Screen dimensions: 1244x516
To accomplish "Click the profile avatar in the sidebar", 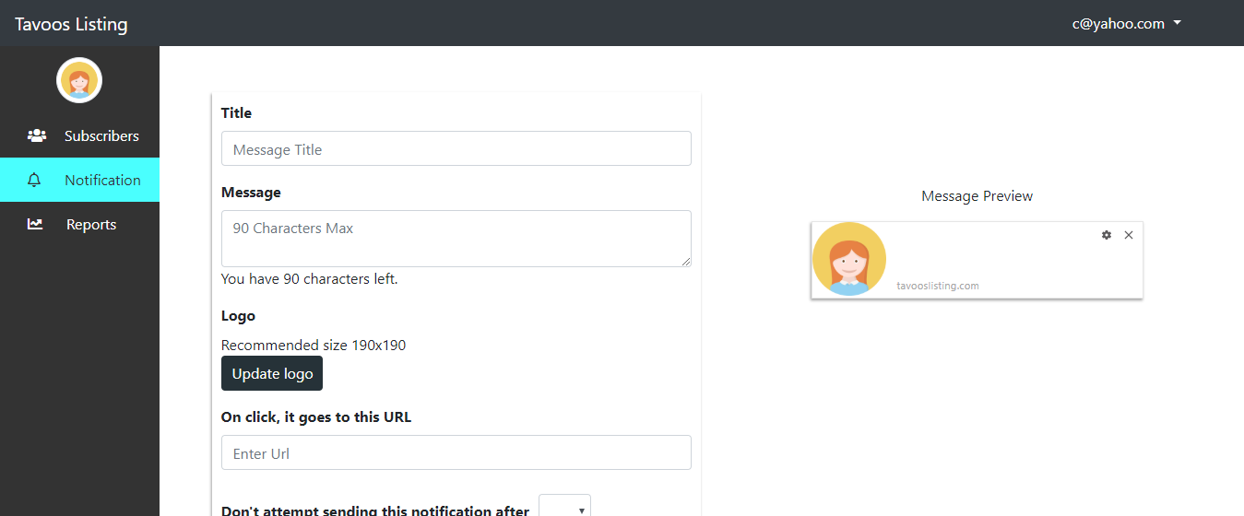I will (79, 80).
